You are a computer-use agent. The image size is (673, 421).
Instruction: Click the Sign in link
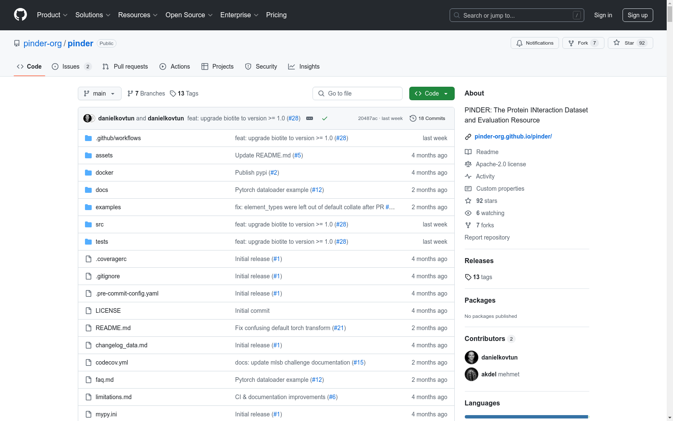tap(603, 15)
